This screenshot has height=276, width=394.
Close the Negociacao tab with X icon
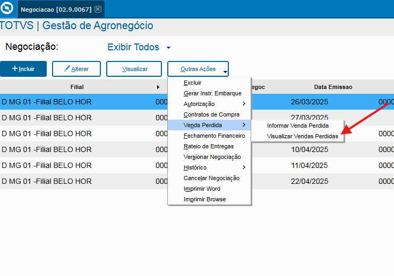98,10
